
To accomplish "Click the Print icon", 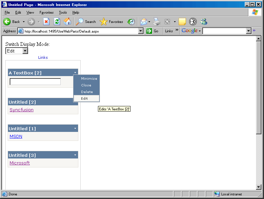I will click(x=157, y=22).
